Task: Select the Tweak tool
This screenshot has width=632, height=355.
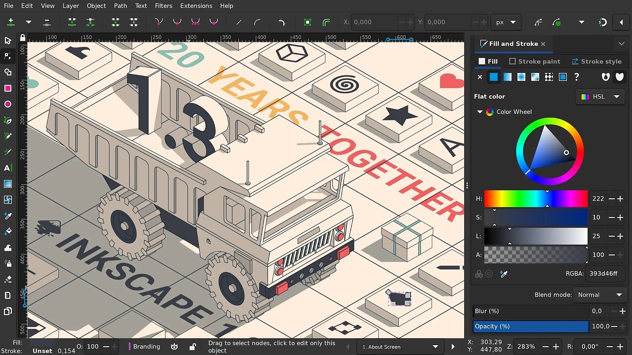Action: point(7,248)
